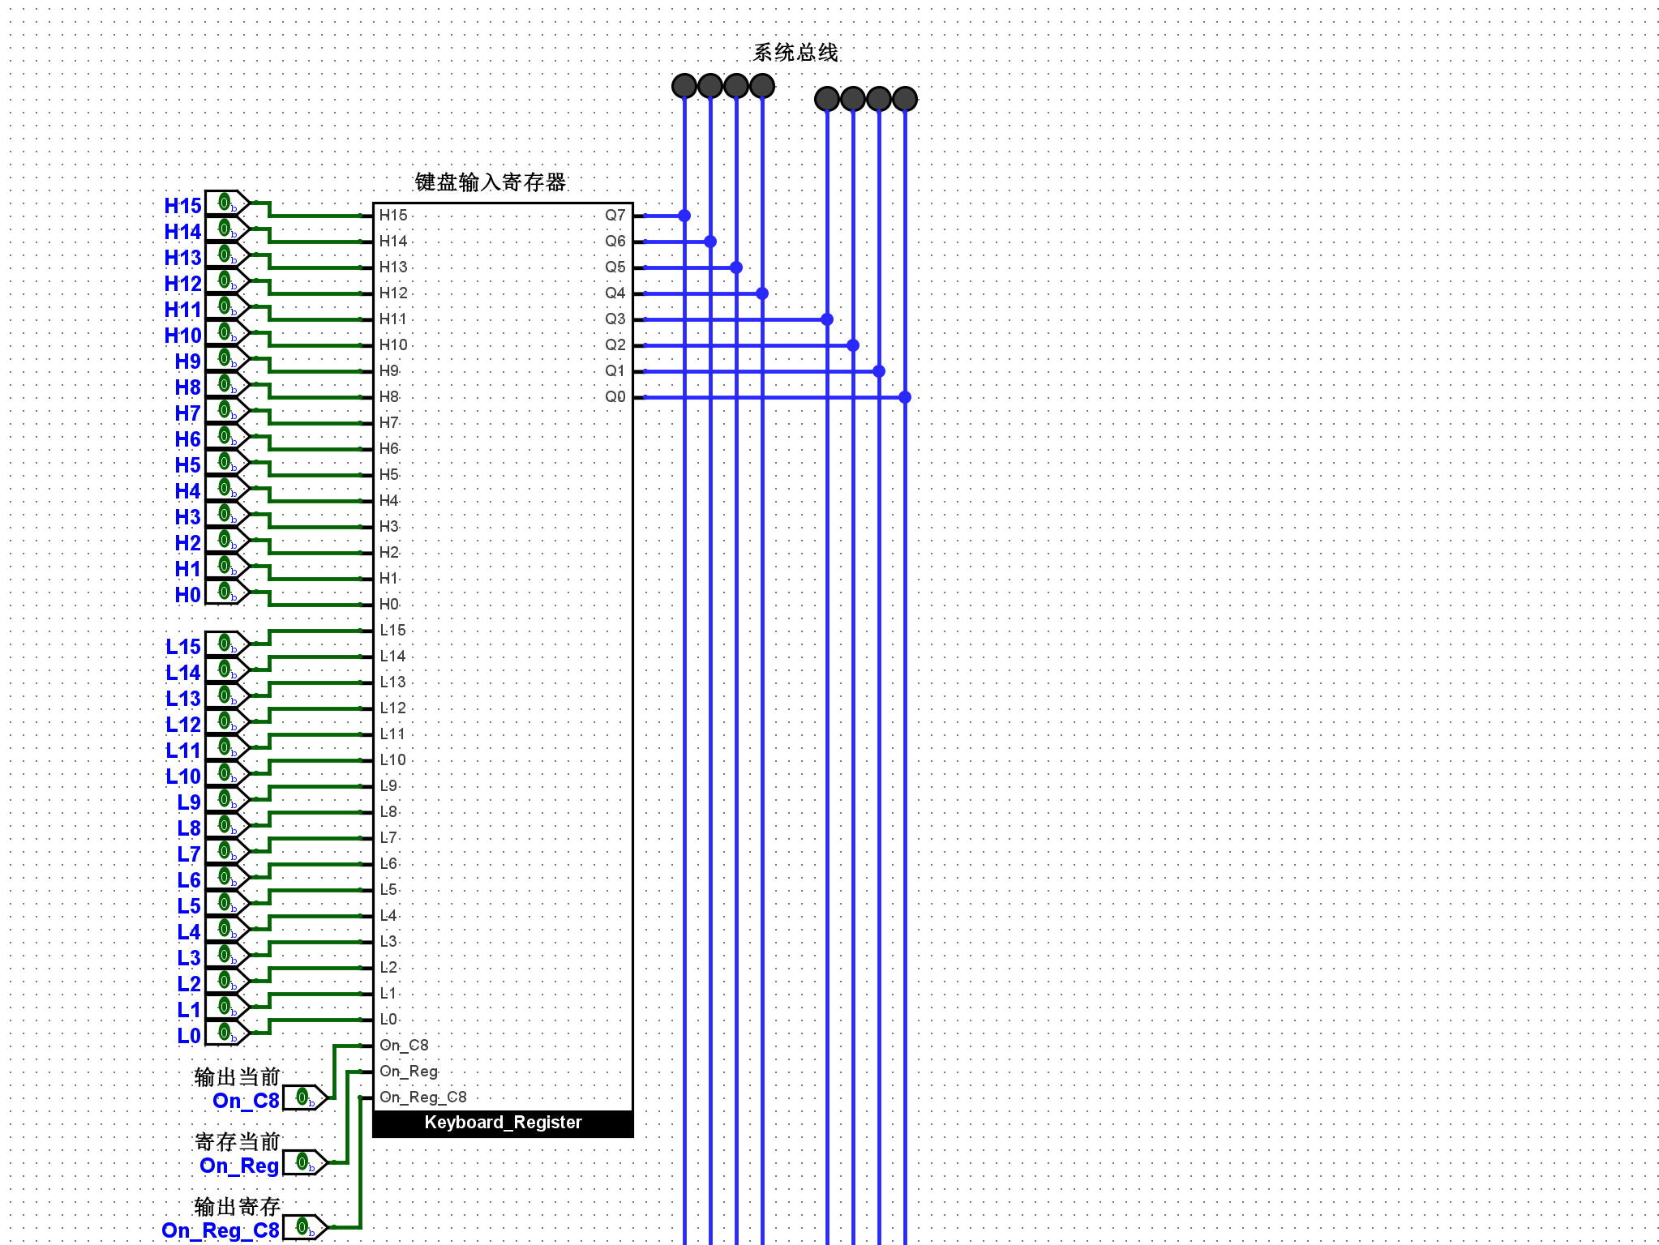Click the L15 port label inside register

coord(393,631)
